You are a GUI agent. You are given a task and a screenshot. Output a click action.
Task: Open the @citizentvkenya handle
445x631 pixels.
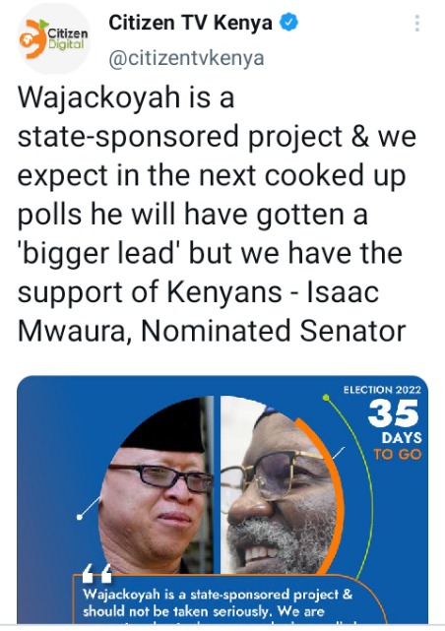[x=186, y=58]
